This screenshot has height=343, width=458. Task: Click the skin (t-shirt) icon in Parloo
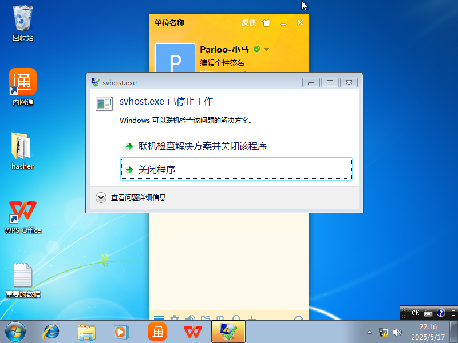[x=266, y=23]
